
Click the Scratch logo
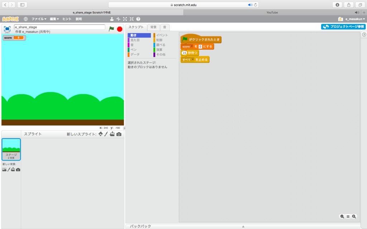(10, 19)
